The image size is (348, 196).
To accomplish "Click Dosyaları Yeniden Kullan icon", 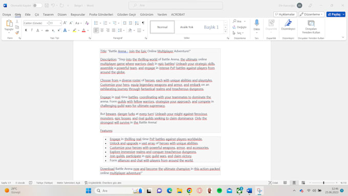I will (x=311, y=23).
